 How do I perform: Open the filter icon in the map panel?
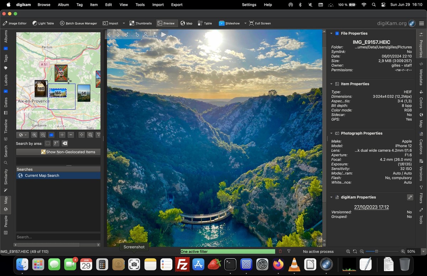click(x=99, y=135)
